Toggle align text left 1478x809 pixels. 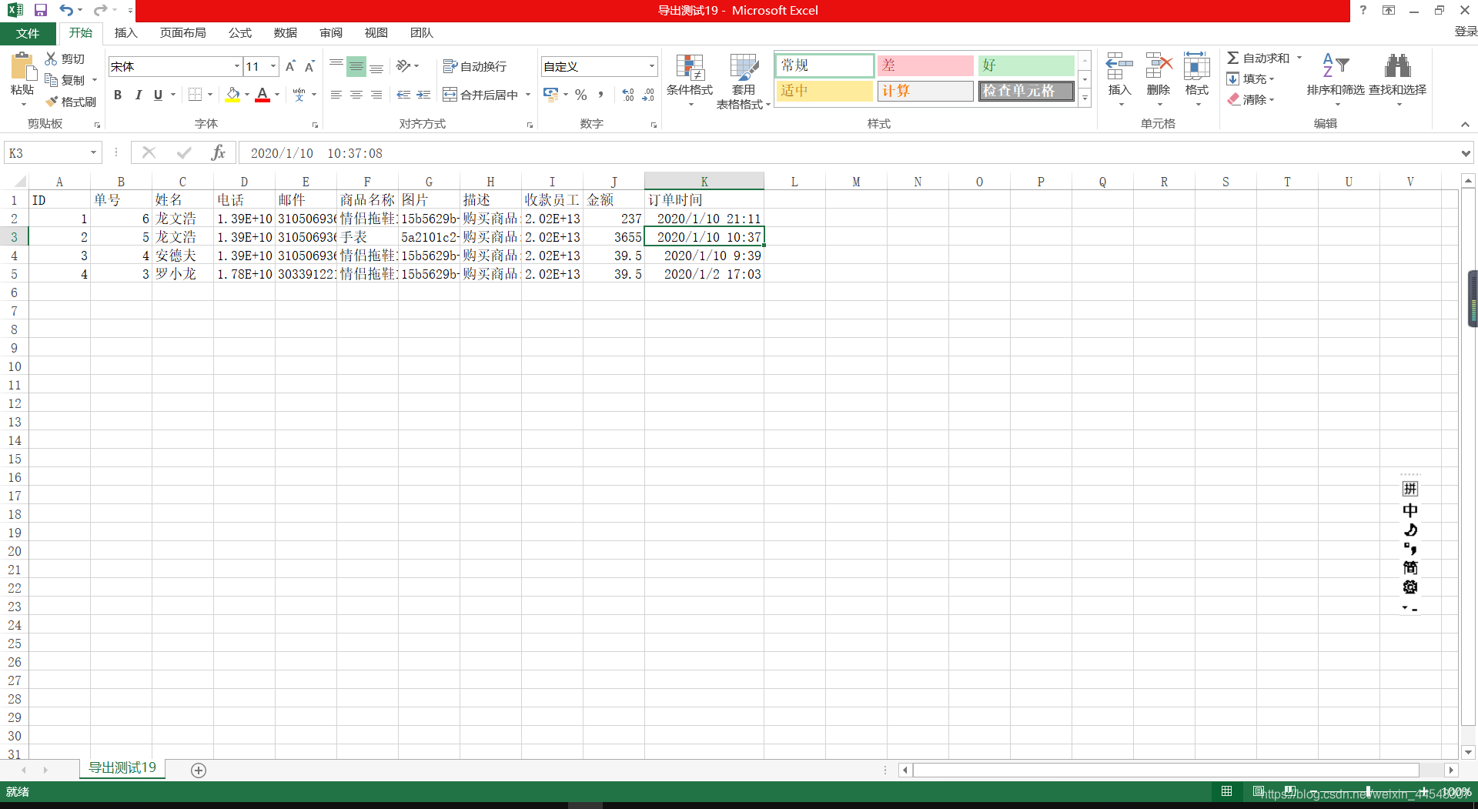point(336,95)
